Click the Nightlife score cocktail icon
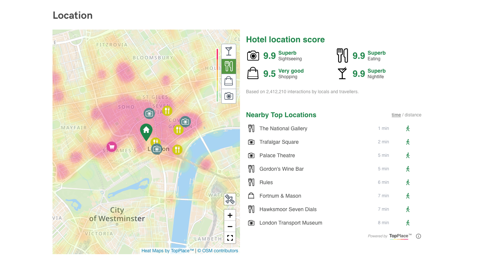 pyautogui.click(x=342, y=73)
